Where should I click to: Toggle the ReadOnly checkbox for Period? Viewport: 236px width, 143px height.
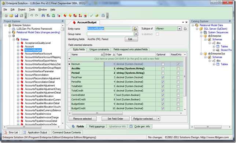(x=178, y=73)
